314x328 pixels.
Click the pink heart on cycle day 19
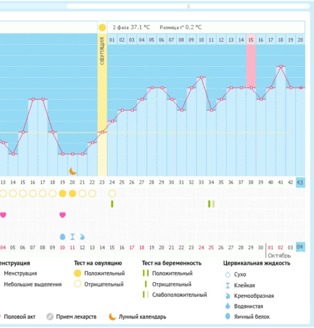click(62, 215)
